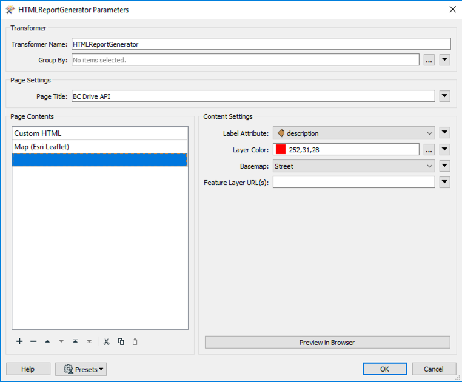Select Custom HTML in Page Contents
This screenshot has width=462, height=382.
pos(100,133)
